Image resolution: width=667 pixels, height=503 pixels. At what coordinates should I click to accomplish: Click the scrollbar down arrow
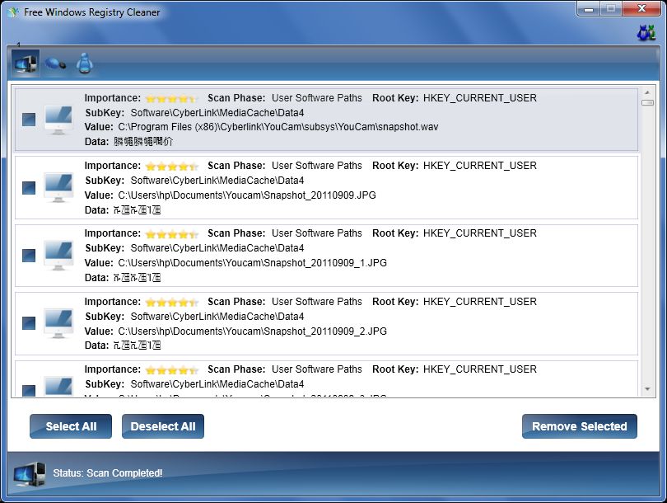647,389
